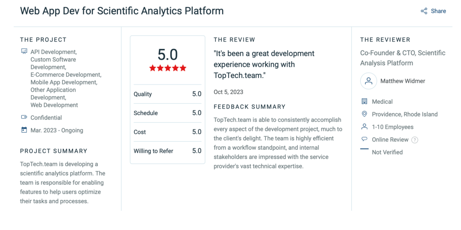Click the person icon beside 1-10 Employees
This screenshot has height=230, width=461.
point(364,127)
